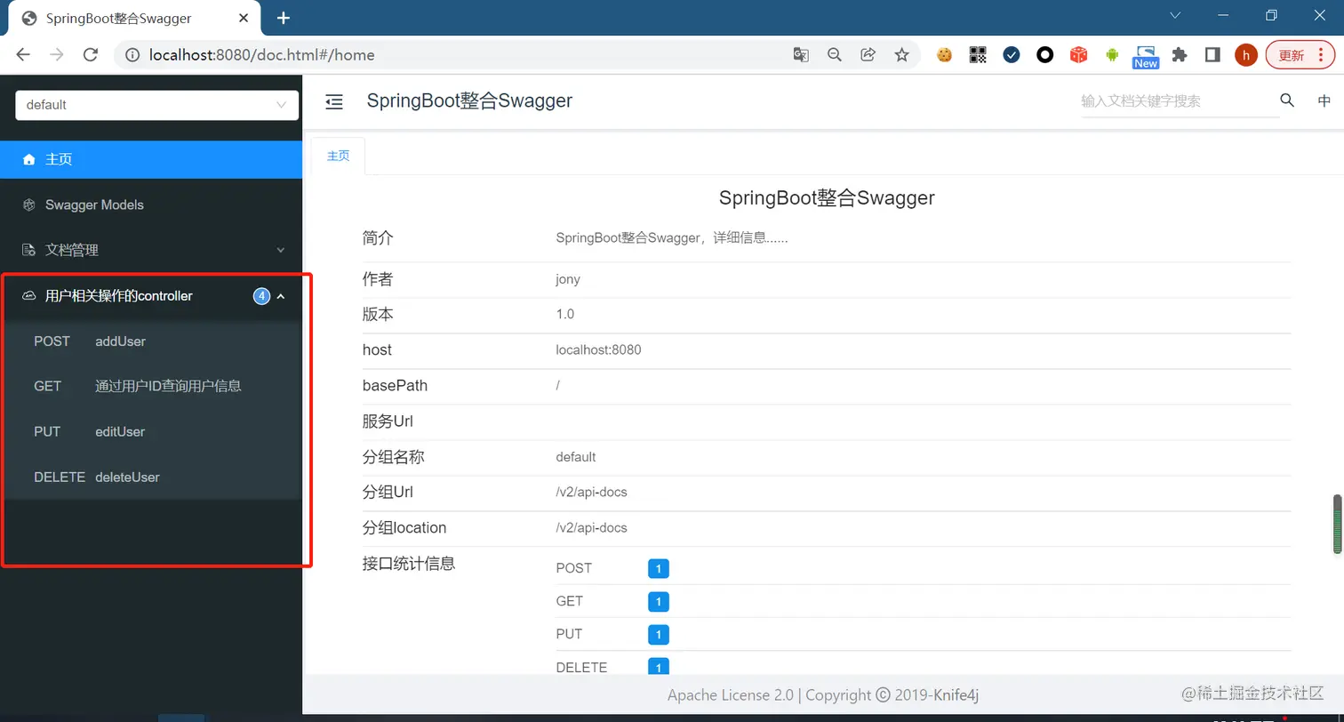The height and width of the screenshot is (722, 1344).
Task: Click the GET count badge
Action: [659, 602]
